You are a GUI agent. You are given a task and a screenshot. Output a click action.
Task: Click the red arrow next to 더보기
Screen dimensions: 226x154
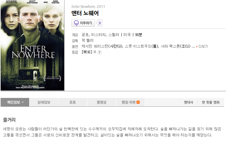pyautogui.click(x=197, y=47)
